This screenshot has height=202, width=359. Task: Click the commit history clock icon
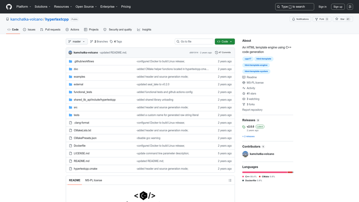tap(216, 53)
